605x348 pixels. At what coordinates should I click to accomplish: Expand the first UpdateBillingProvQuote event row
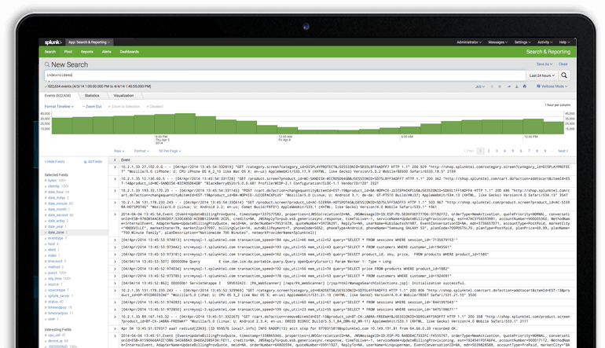(115, 214)
